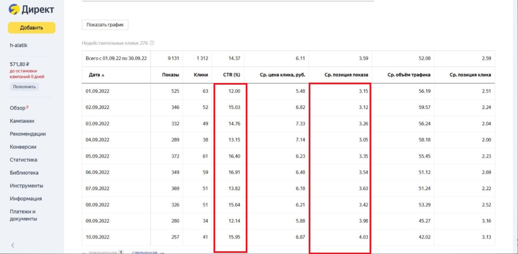Click the traffic volume value 59.57

click(425, 107)
